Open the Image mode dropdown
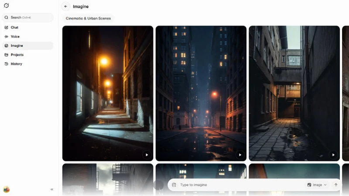The width and height of the screenshot is (349, 196). tap(317, 185)
